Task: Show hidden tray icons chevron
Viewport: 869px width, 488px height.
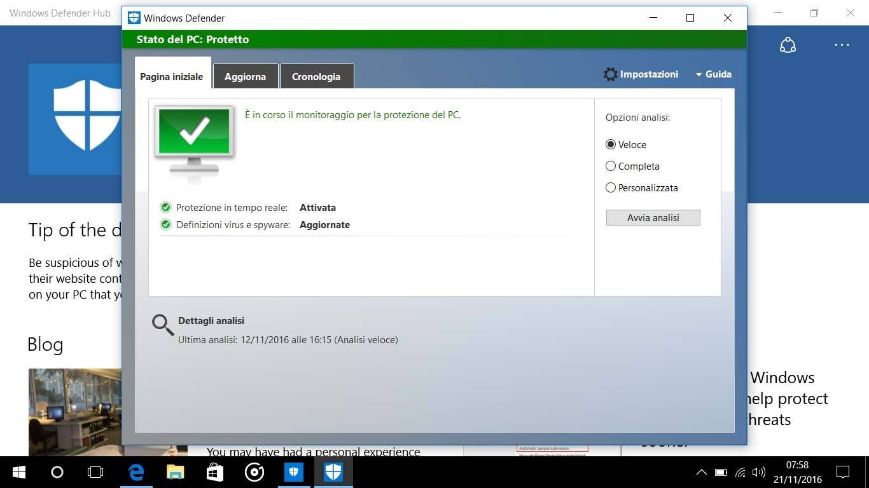Action: pos(701,472)
